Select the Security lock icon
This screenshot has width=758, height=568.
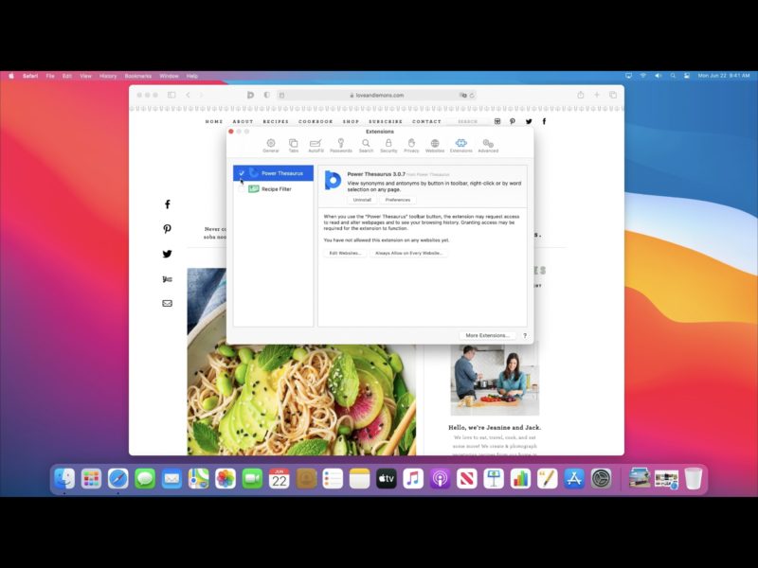coord(388,146)
